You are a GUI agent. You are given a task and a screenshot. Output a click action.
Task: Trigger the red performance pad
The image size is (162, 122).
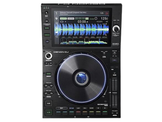pyautogui.click(x=78, y=113)
